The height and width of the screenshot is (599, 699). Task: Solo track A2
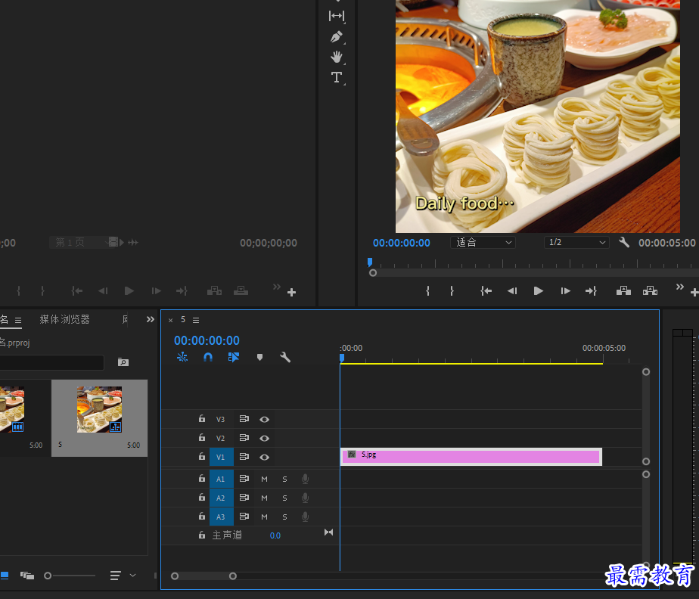click(285, 498)
